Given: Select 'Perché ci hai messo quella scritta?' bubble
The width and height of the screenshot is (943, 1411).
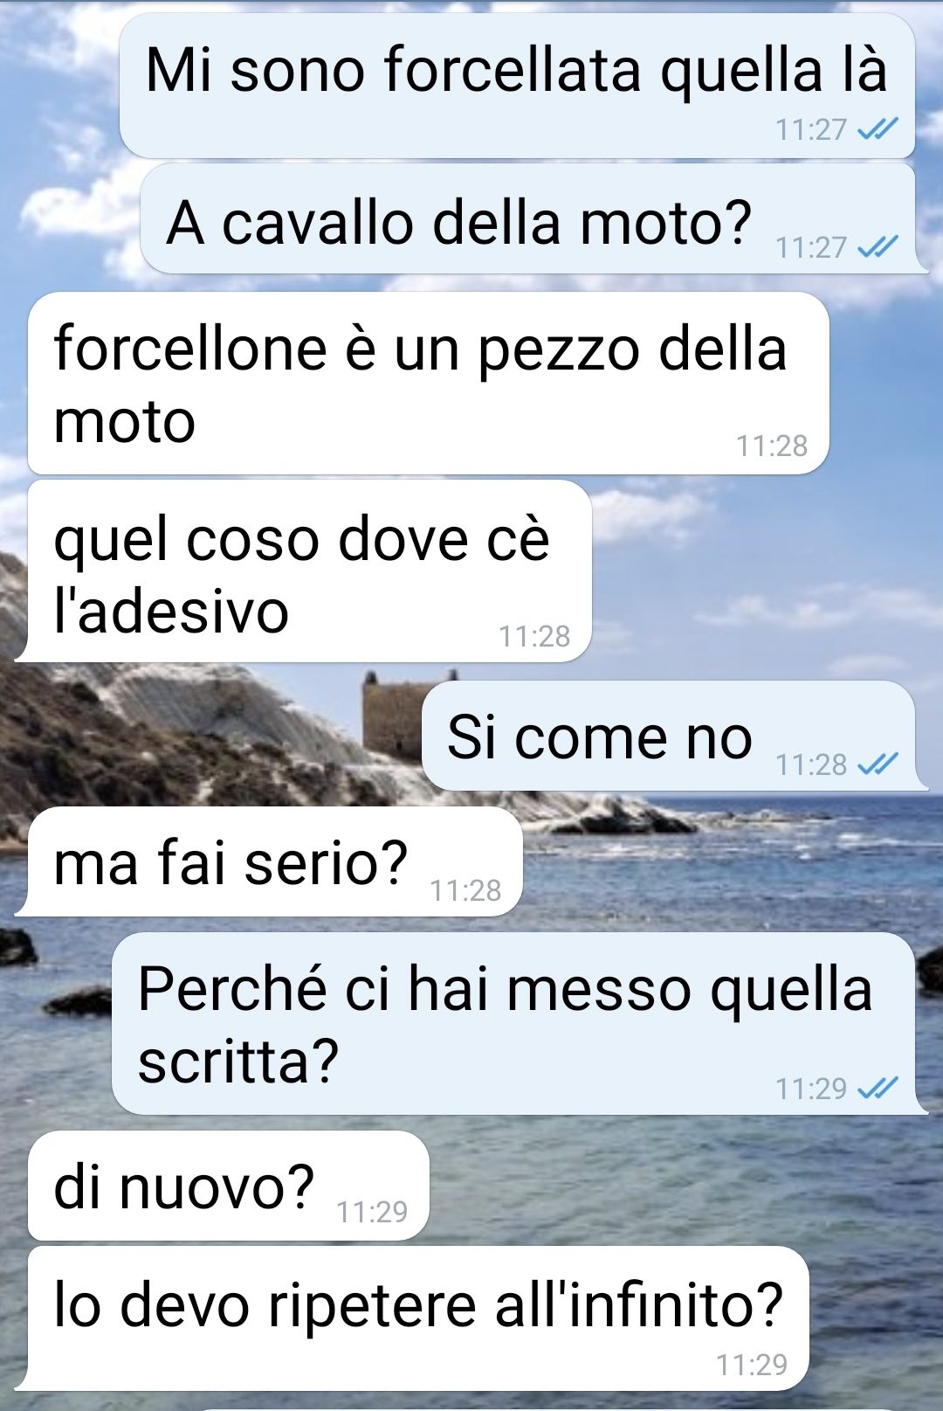Looking at the screenshot, I should [519, 1023].
